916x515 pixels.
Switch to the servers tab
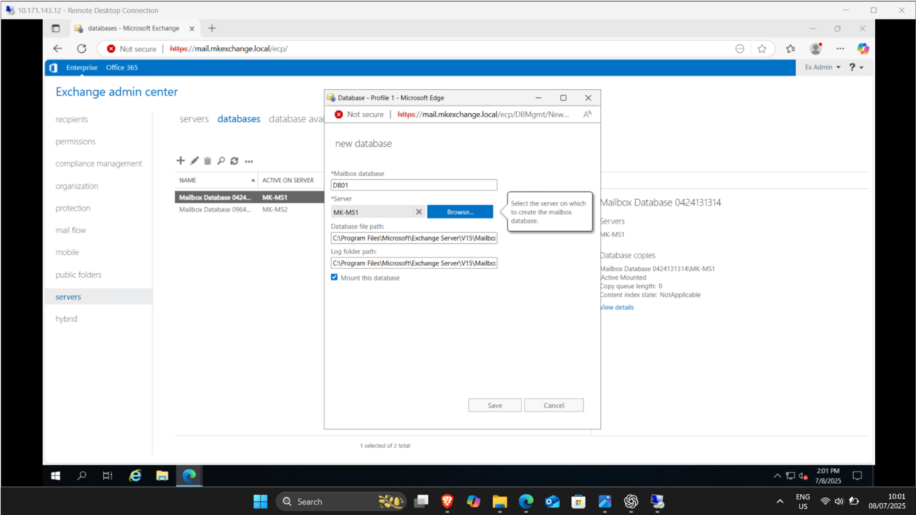[x=194, y=119]
